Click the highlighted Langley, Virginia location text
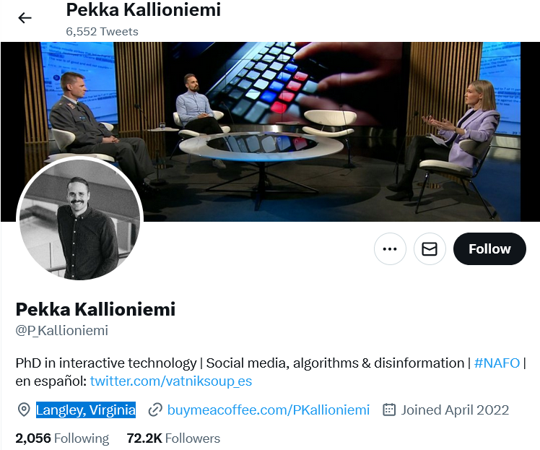 coord(86,410)
